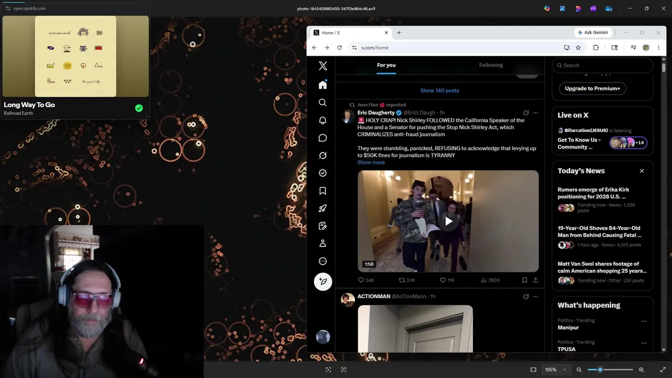Click the rocket icon in X sidebar
672x378 pixels.
pos(323,208)
